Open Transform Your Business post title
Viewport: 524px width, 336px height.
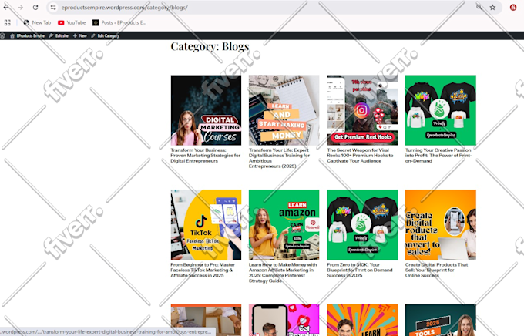[205, 156]
